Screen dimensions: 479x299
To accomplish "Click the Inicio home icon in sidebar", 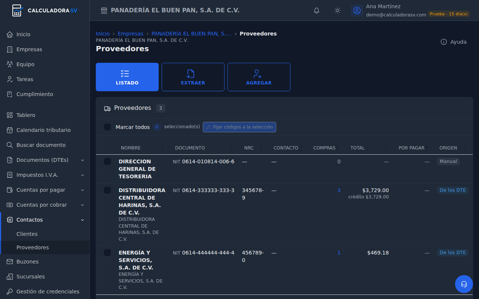I will [x=10, y=34].
